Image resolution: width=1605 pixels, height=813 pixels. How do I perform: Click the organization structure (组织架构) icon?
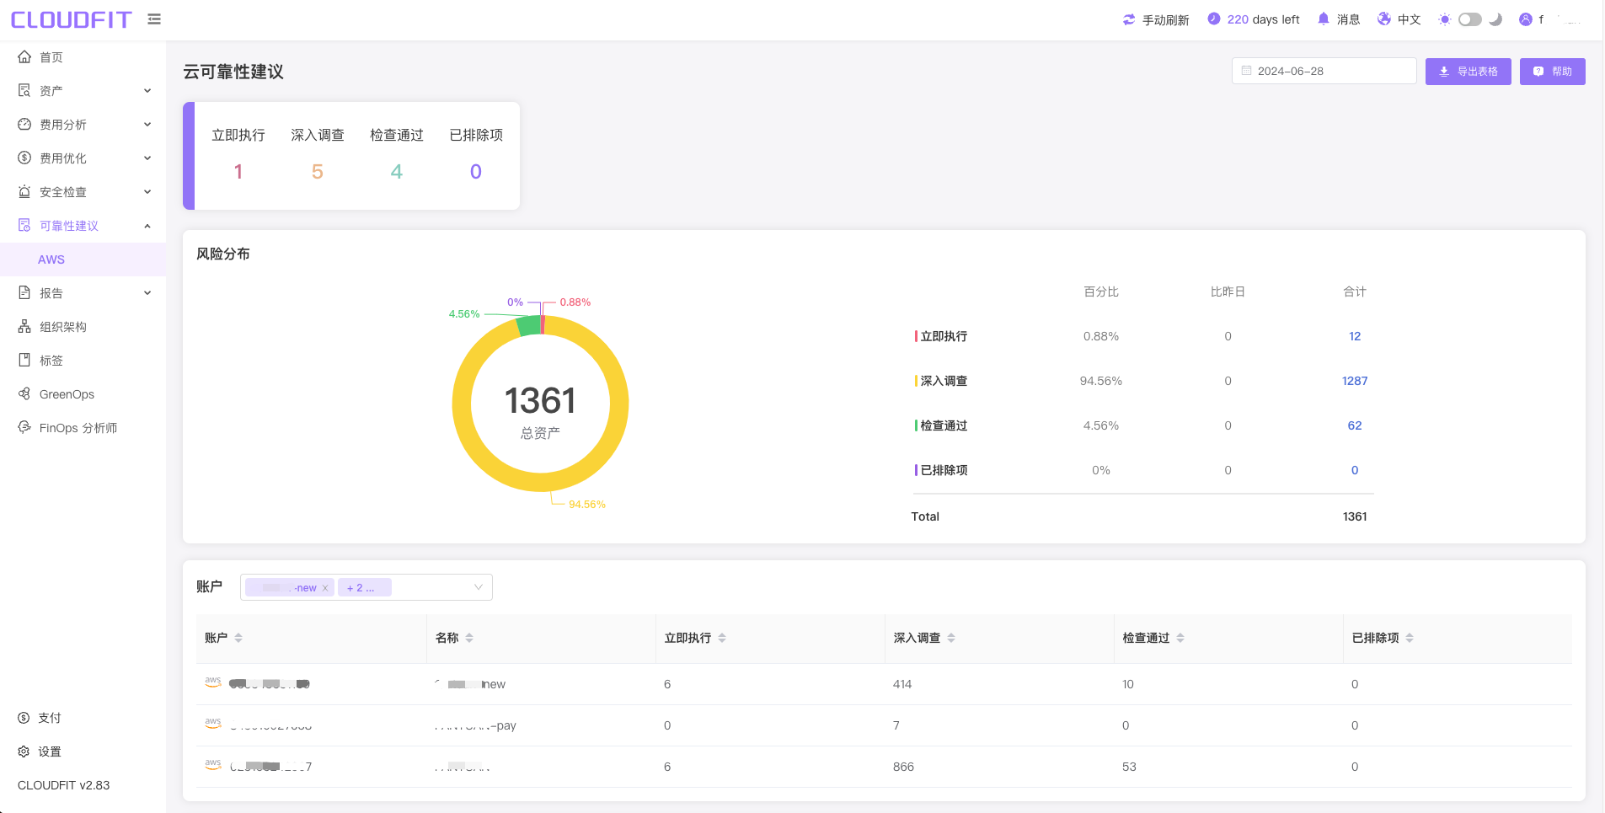[24, 326]
